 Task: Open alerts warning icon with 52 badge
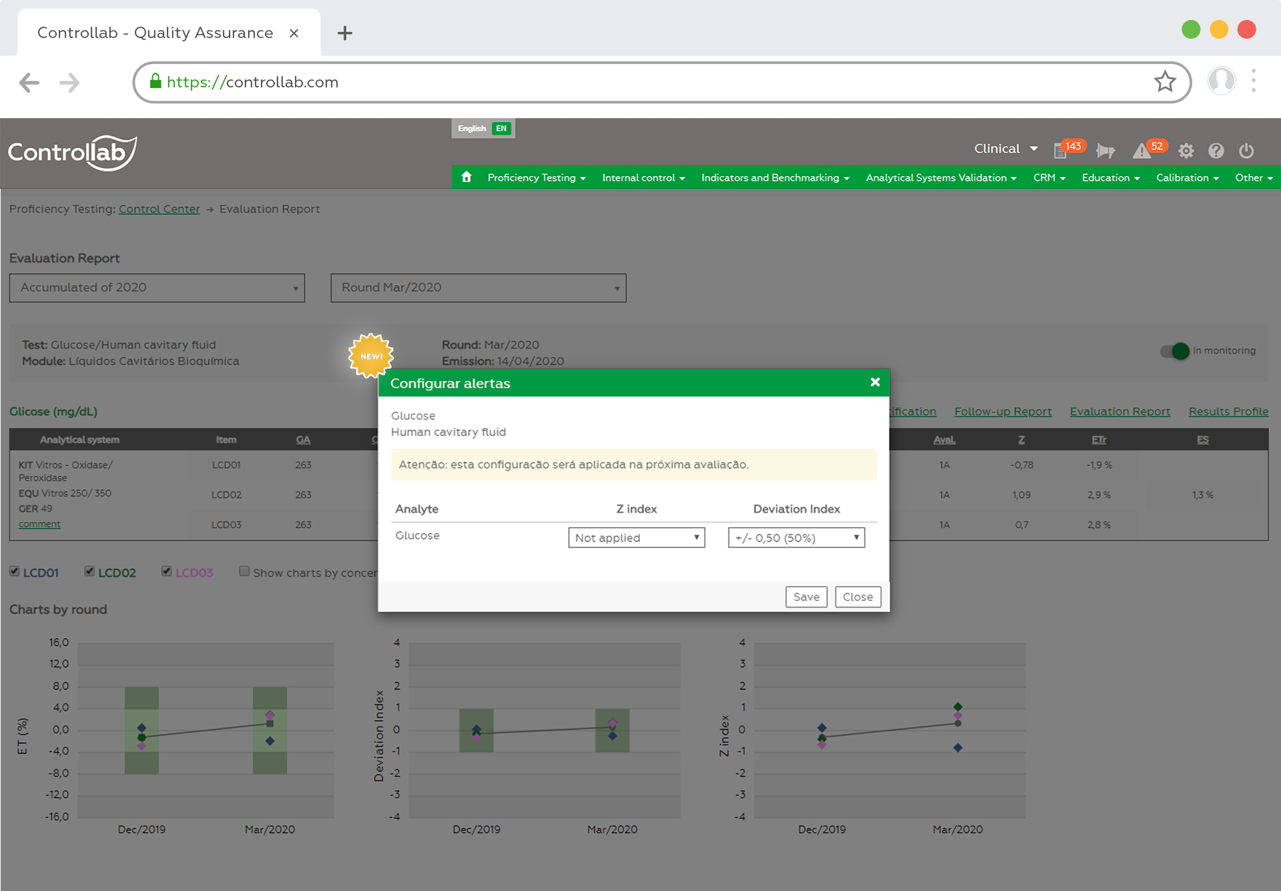1143,151
